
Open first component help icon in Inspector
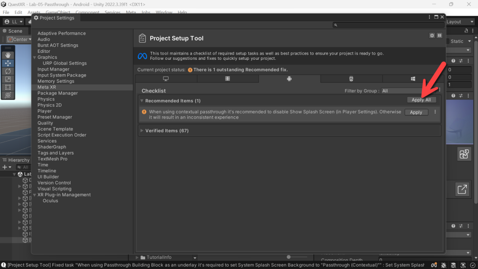coord(453,61)
